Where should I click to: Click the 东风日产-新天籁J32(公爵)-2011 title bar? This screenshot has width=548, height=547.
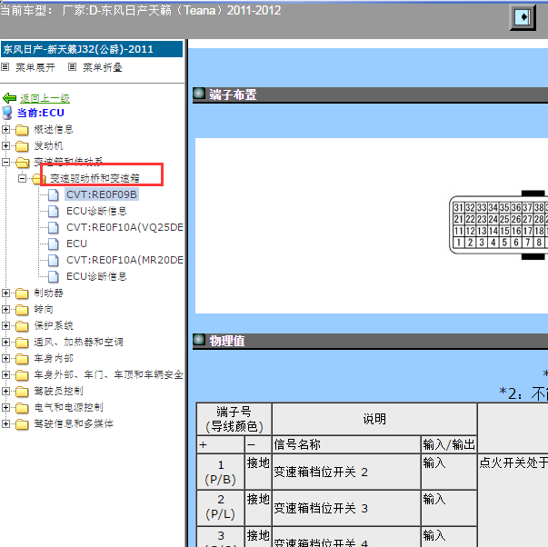click(92, 49)
